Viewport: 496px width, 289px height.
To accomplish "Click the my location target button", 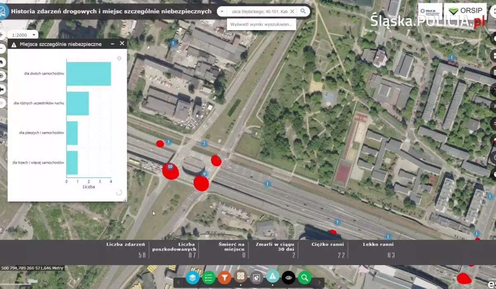I will [x=2, y=76].
